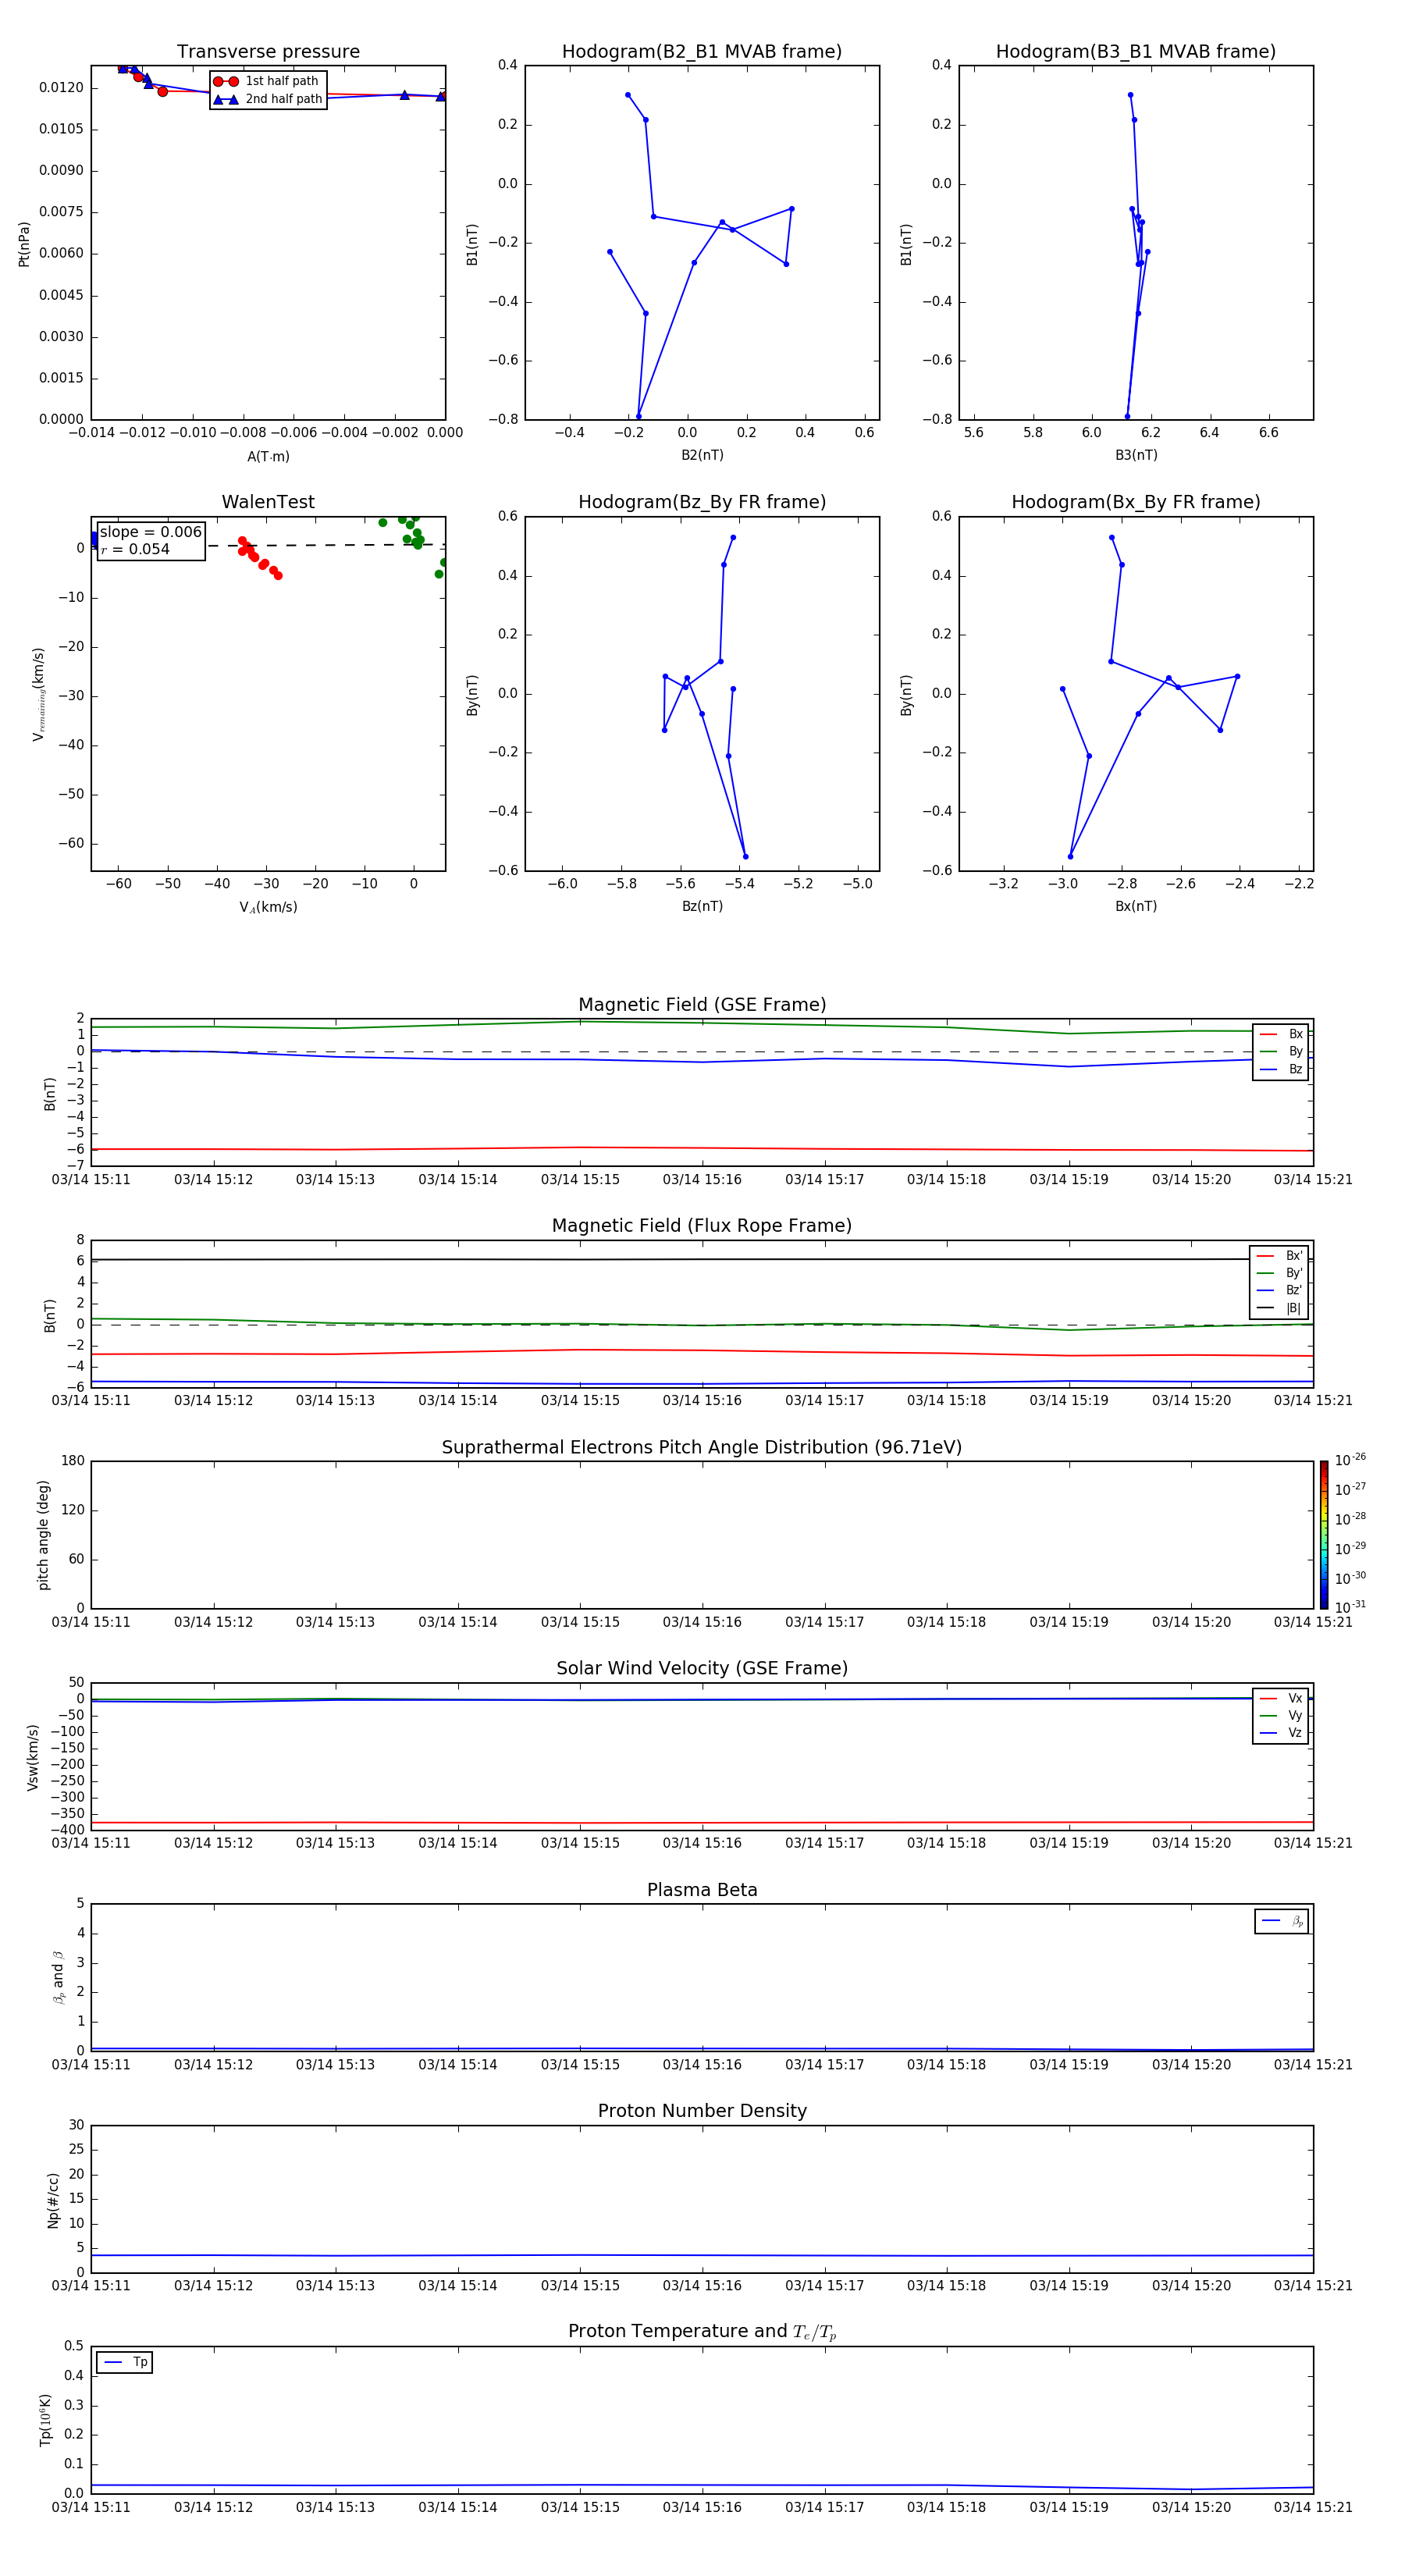Image resolution: width=1405 pixels, height=2576 pixels.
Task: Click 'Vz' in the velocity legend
Action: point(1282,1733)
